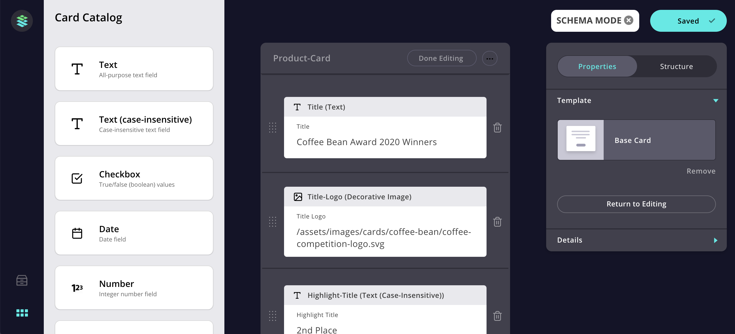Delete the Highlight-Title field via trash icon
This screenshot has height=334, width=735.
(x=497, y=316)
